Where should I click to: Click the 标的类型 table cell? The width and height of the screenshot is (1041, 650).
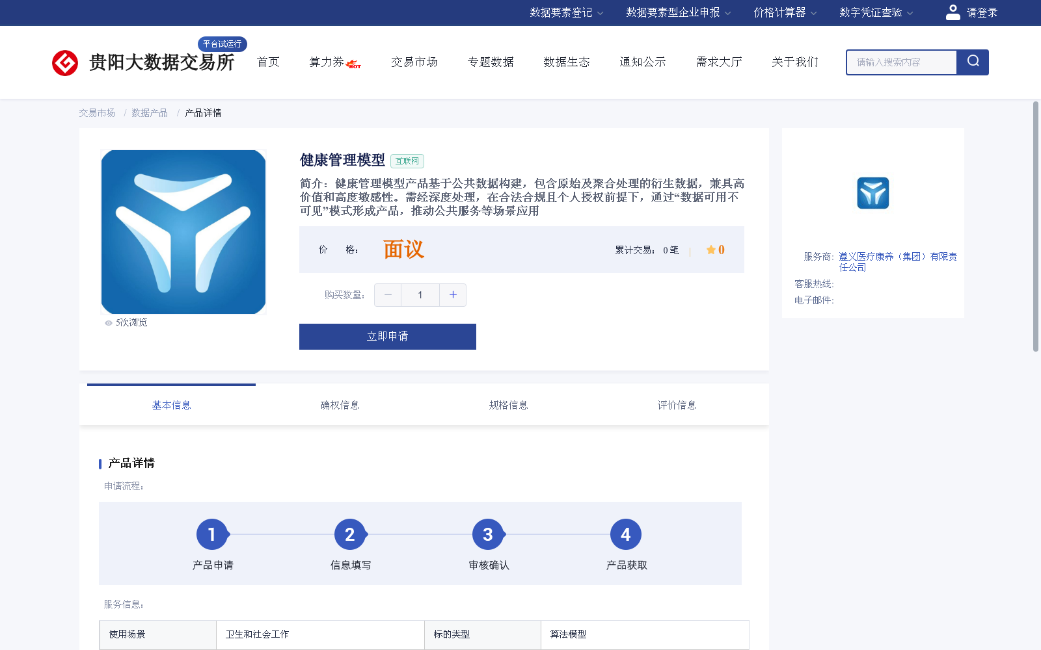pos(483,634)
